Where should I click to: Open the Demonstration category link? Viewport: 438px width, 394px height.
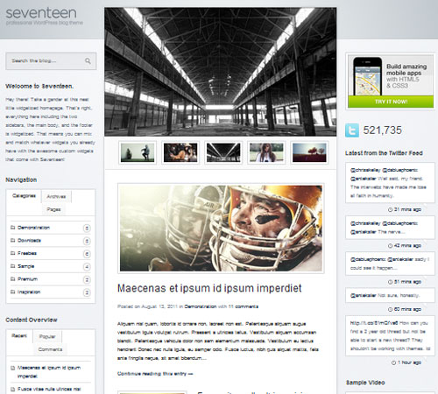tap(33, 228)
